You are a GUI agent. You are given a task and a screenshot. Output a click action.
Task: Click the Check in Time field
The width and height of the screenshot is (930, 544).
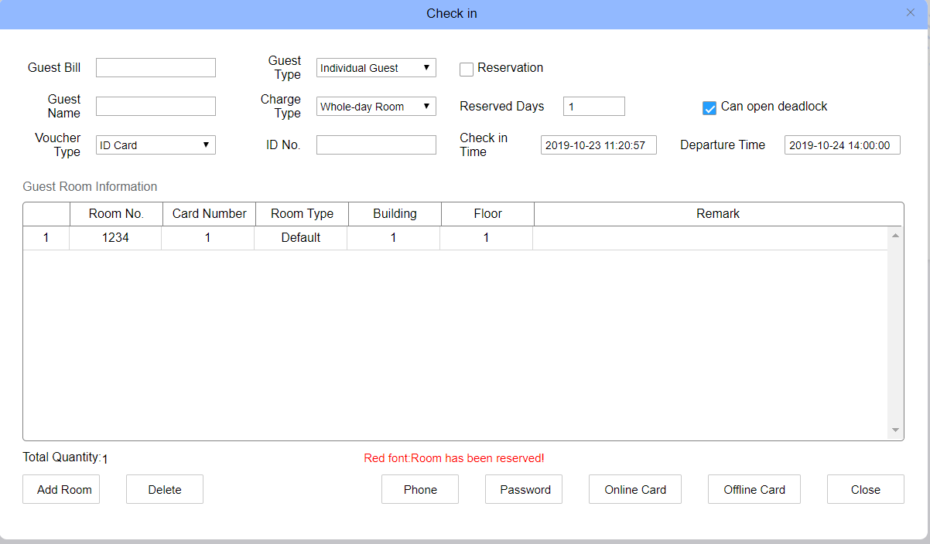[598, 145]
